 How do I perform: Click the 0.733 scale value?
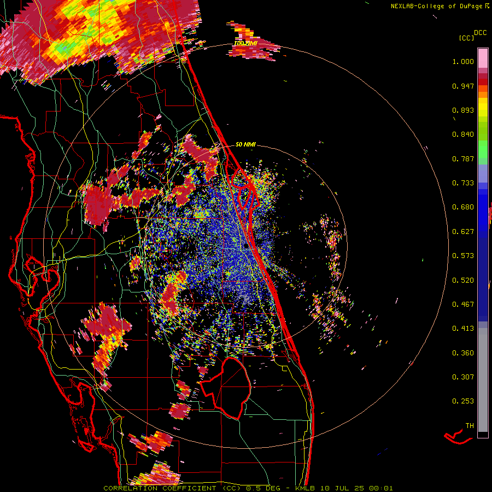(x=463, y=183)
